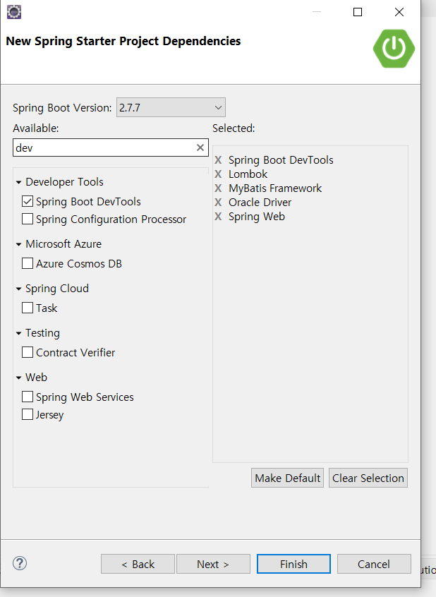This screenshot has height=597, width=436.
Task: Click the Clear Selection button
Action: pyautogui.click(x=368, y=478)
